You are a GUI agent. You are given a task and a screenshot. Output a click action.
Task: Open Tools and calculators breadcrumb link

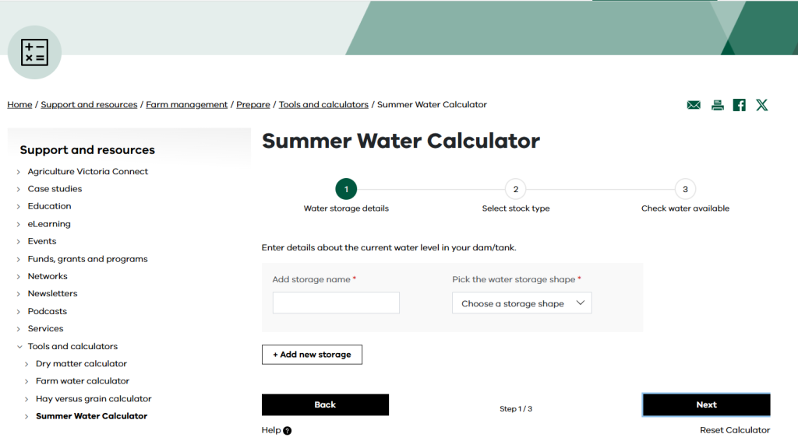click(x=323, y=105)
